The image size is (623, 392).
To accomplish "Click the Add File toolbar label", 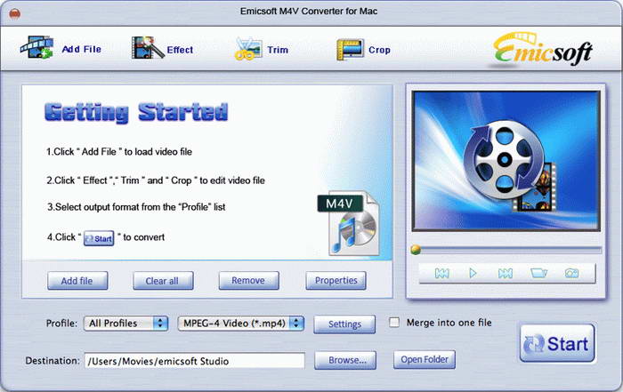I will tap(82, 49).
